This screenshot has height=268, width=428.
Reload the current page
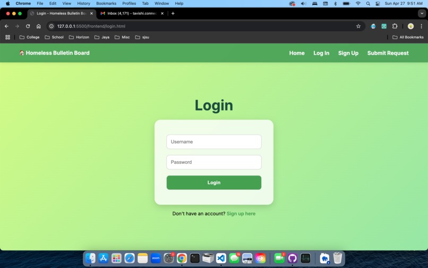click(28, 26)
